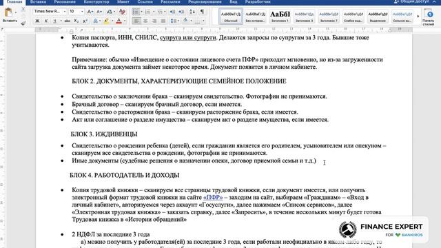Screen dimensions: 441x248
Task: Open the font color dropdown arrow
Action: pyautogui.click(x=125, y=21)
